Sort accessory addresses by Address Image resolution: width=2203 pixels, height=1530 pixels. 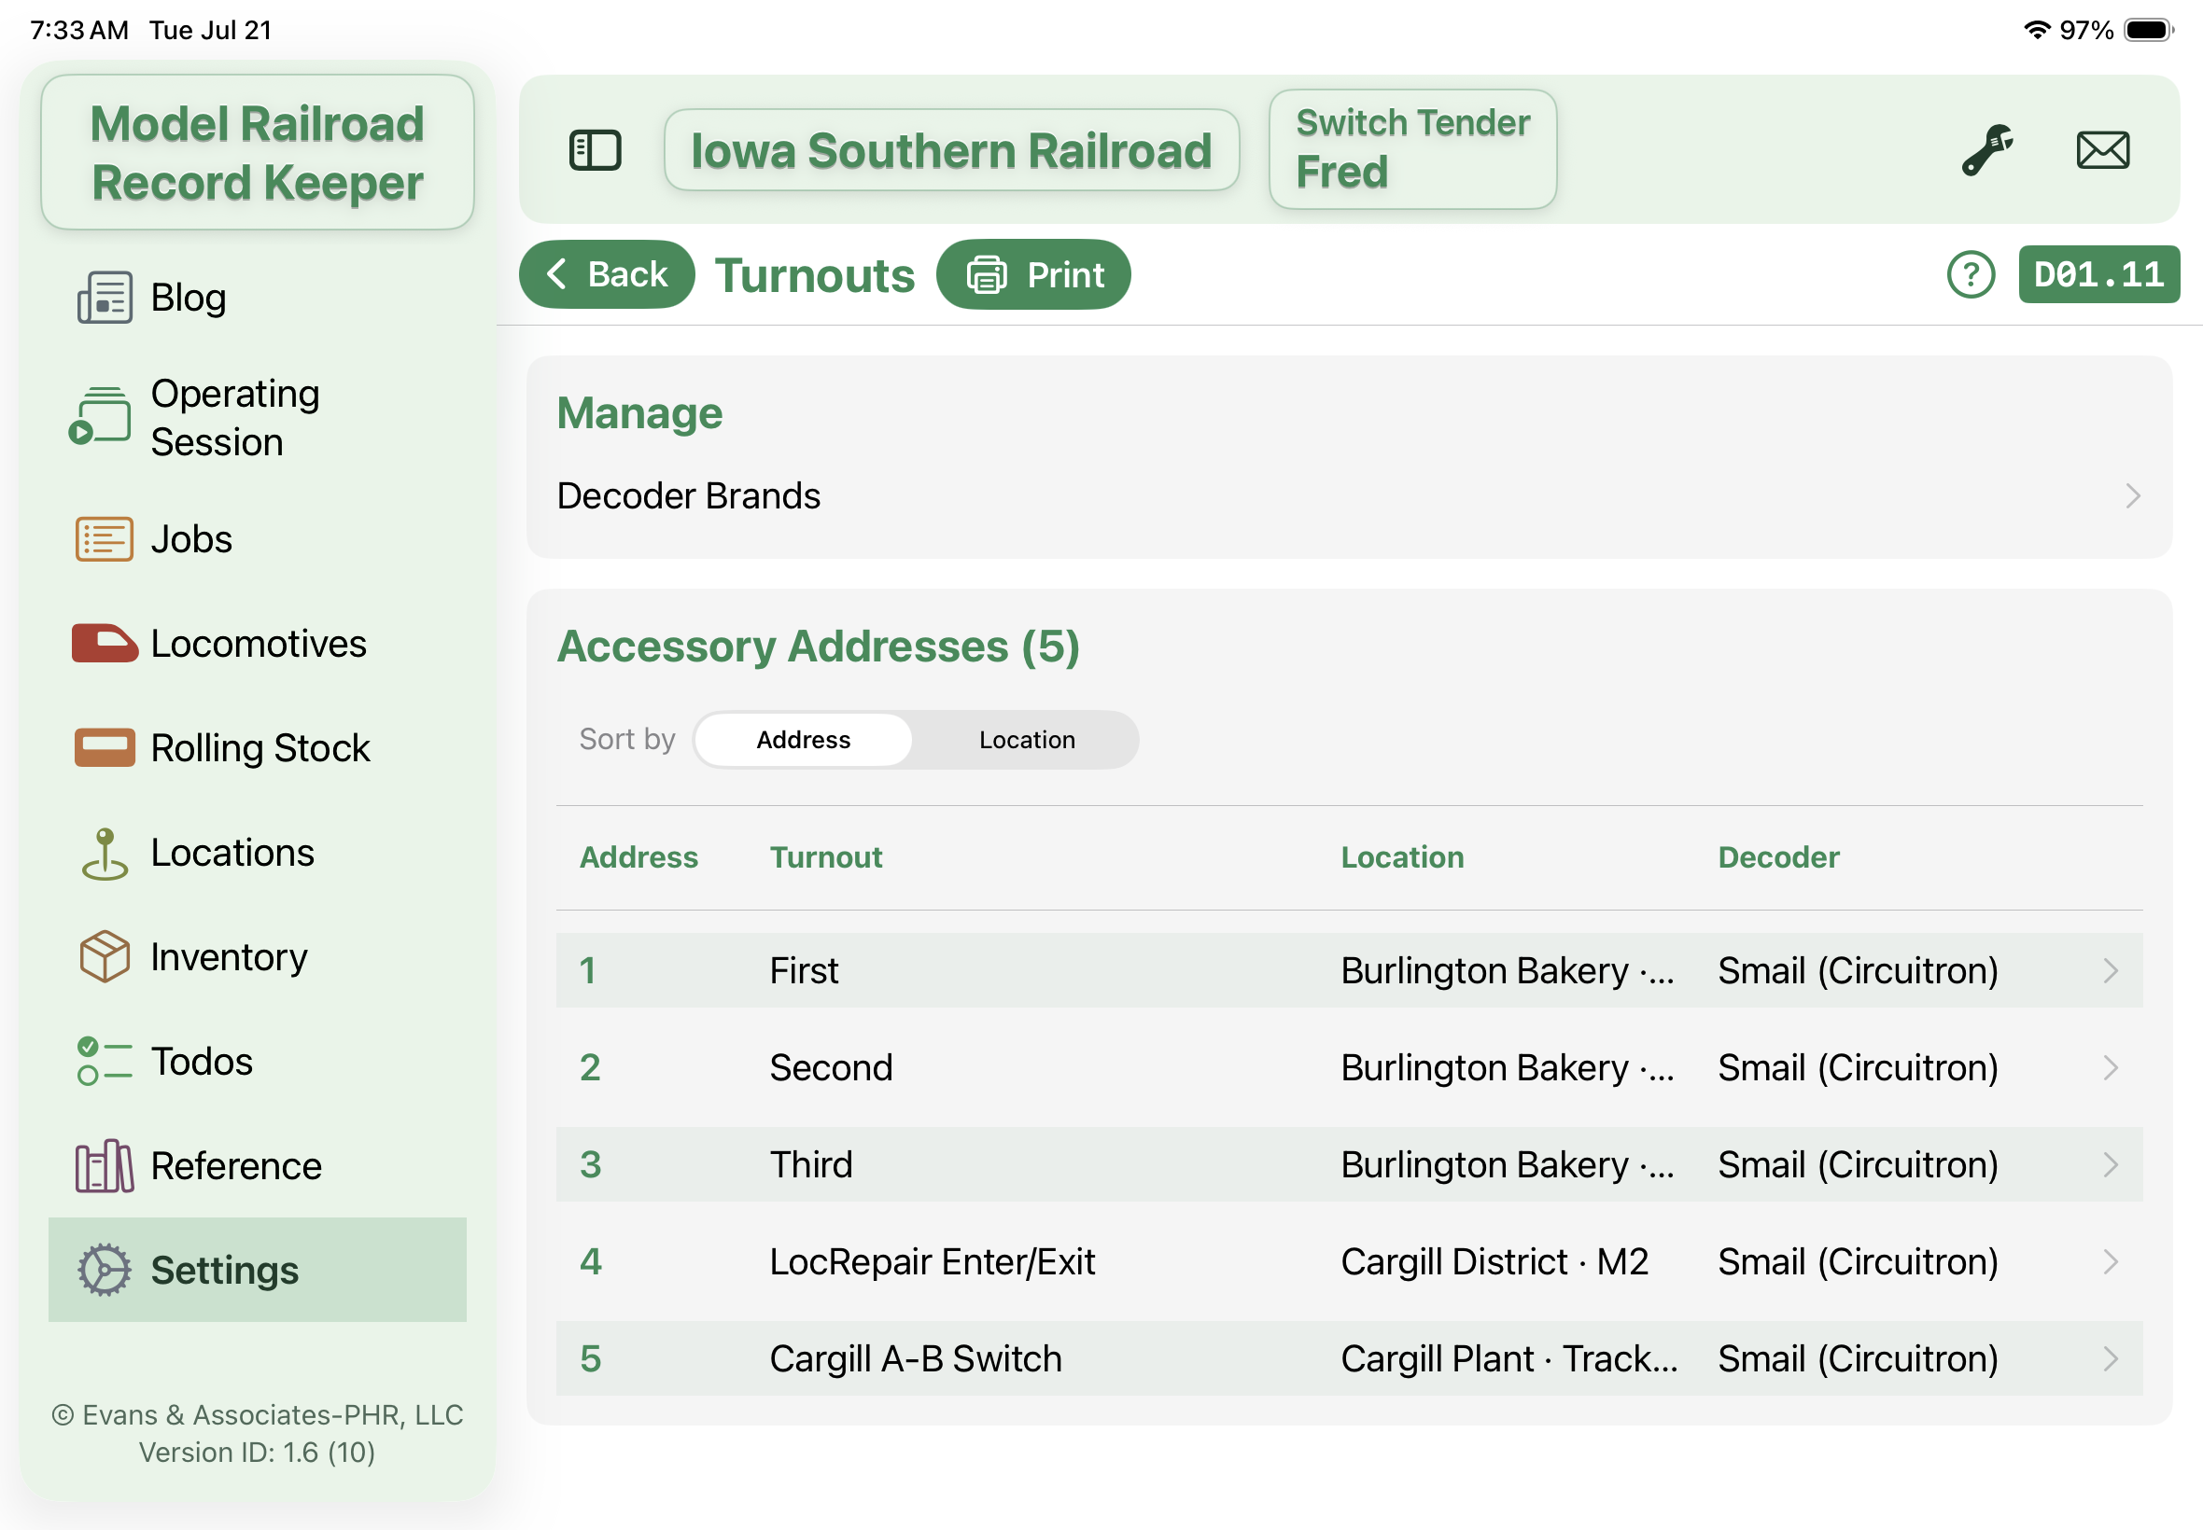803,740
